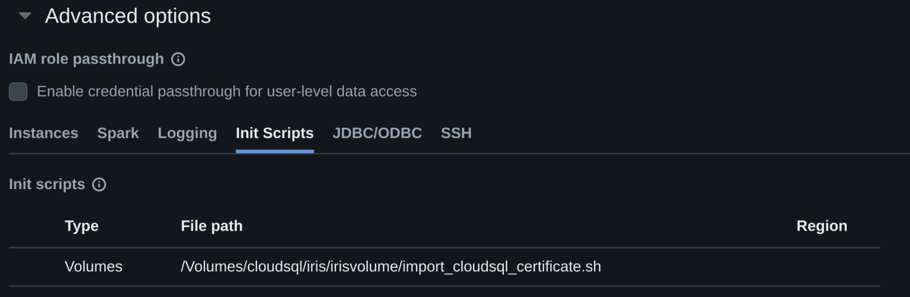Show the Init scripts info tooltip icon

click(99, 185)
